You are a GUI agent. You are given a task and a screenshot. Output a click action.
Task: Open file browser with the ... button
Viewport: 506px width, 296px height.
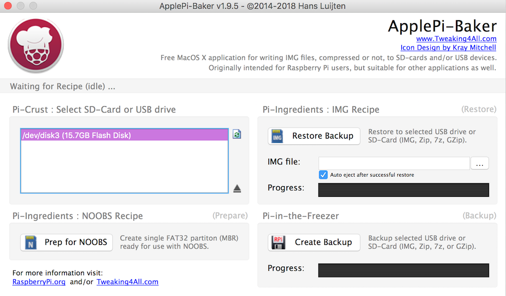(480, 163)
